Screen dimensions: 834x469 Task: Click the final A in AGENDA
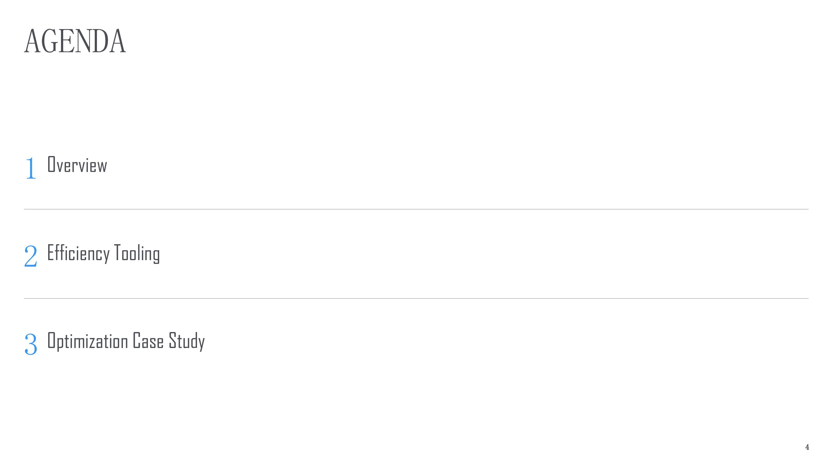(x=117, y=41)
